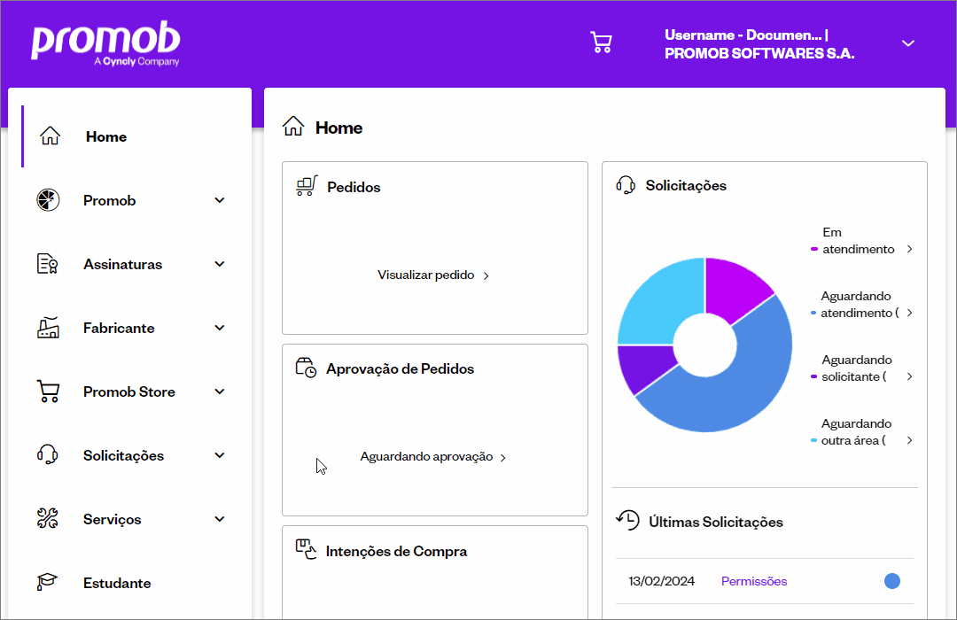Open the Promob Store sidebar menu item
Screen dimensions: 957x620
[129, 391]
